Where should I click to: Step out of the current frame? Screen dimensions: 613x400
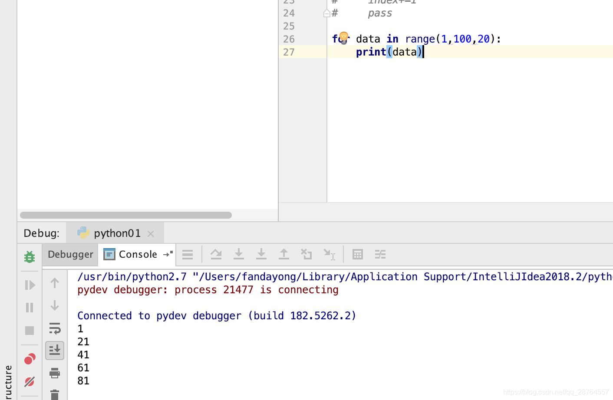pos(284,254)
